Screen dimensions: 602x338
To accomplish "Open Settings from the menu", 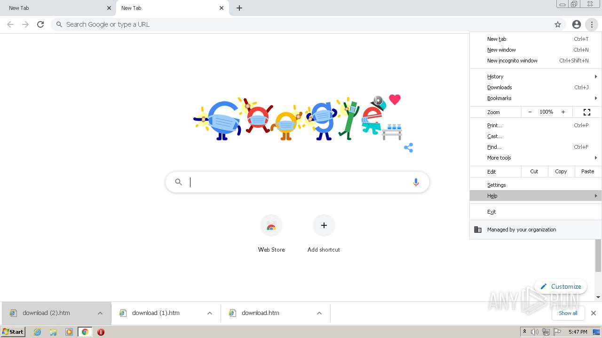I will pos(536,185).
